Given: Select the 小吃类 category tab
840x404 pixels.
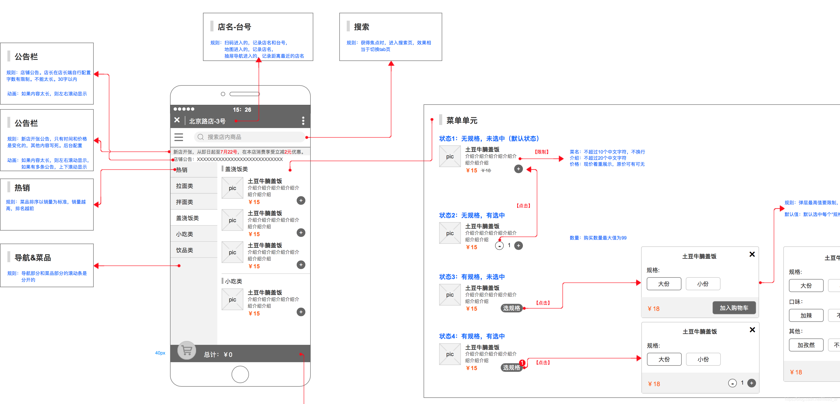Looking at the screenshot, I should coord(194,234).
